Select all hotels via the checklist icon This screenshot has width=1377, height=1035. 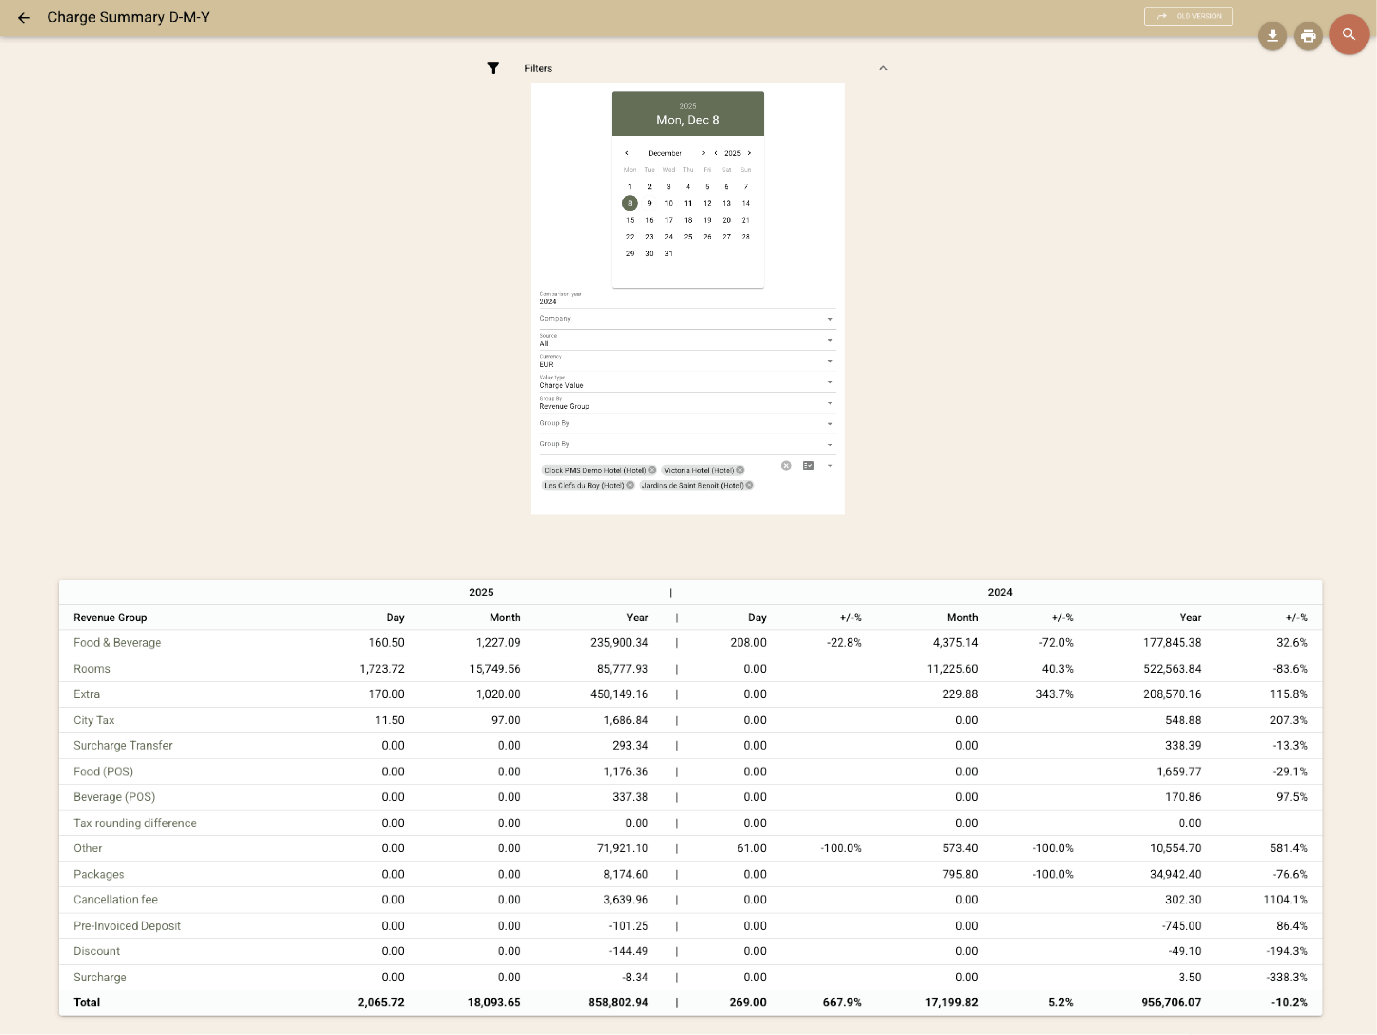pyautogui.click(x=807, y=466)
